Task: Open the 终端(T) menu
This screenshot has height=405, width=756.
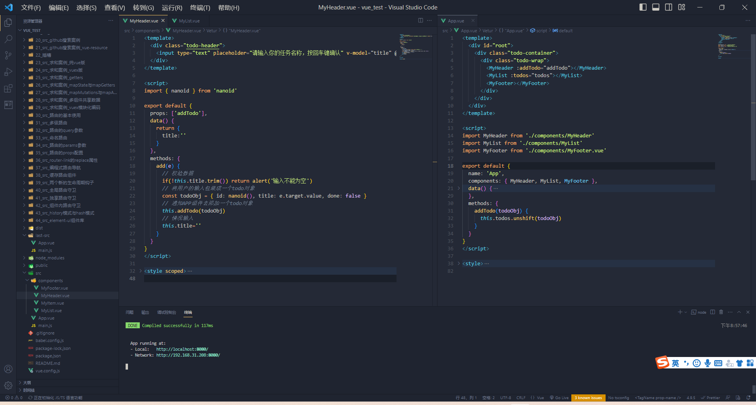Action: click(x=200, y=7)
